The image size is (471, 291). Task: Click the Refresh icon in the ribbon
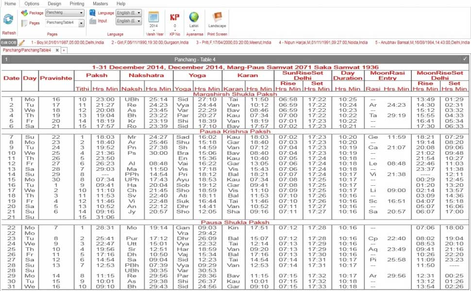pos(8,19)
